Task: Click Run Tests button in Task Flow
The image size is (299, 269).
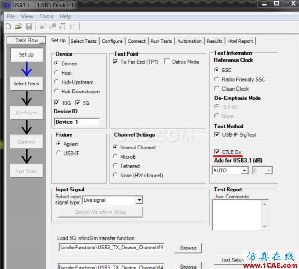Action: point(27,171)
